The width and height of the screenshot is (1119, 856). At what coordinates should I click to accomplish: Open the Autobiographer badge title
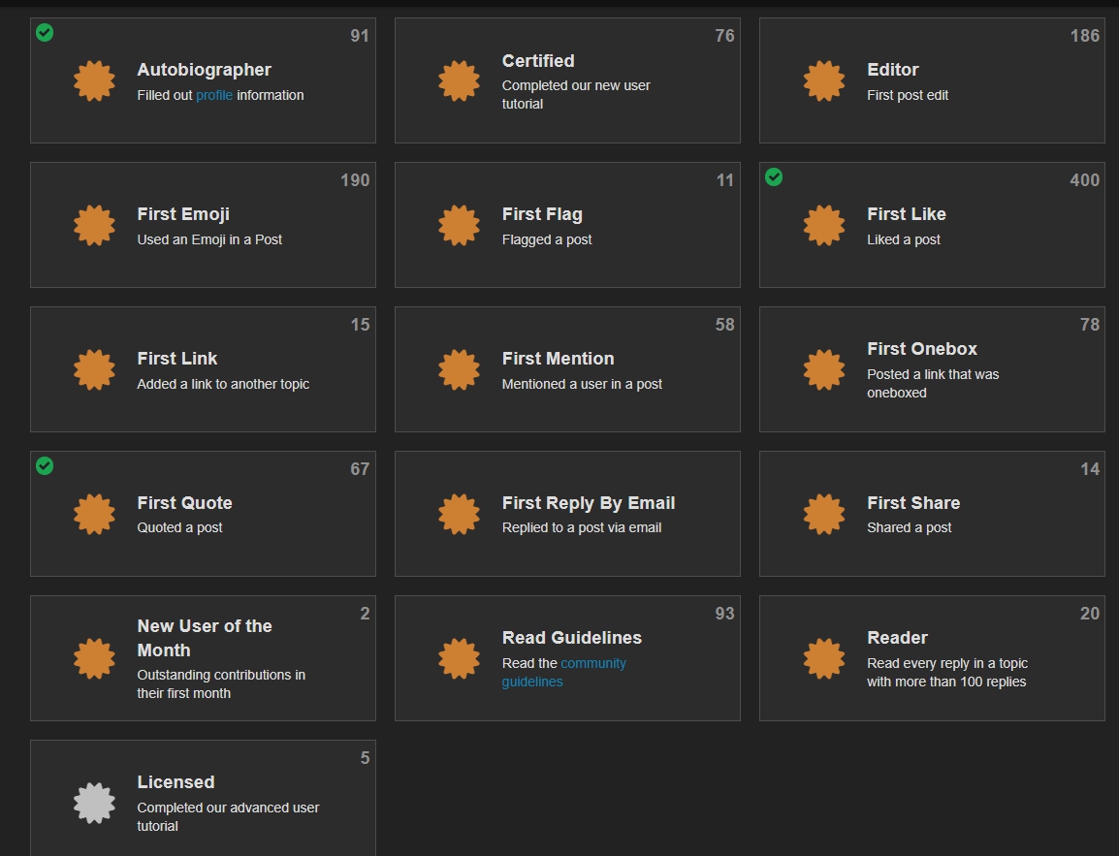[x=204, y=70]
